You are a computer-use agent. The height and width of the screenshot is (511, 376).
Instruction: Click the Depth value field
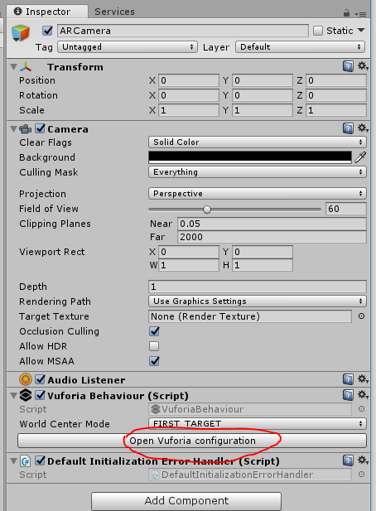[258, 287]
